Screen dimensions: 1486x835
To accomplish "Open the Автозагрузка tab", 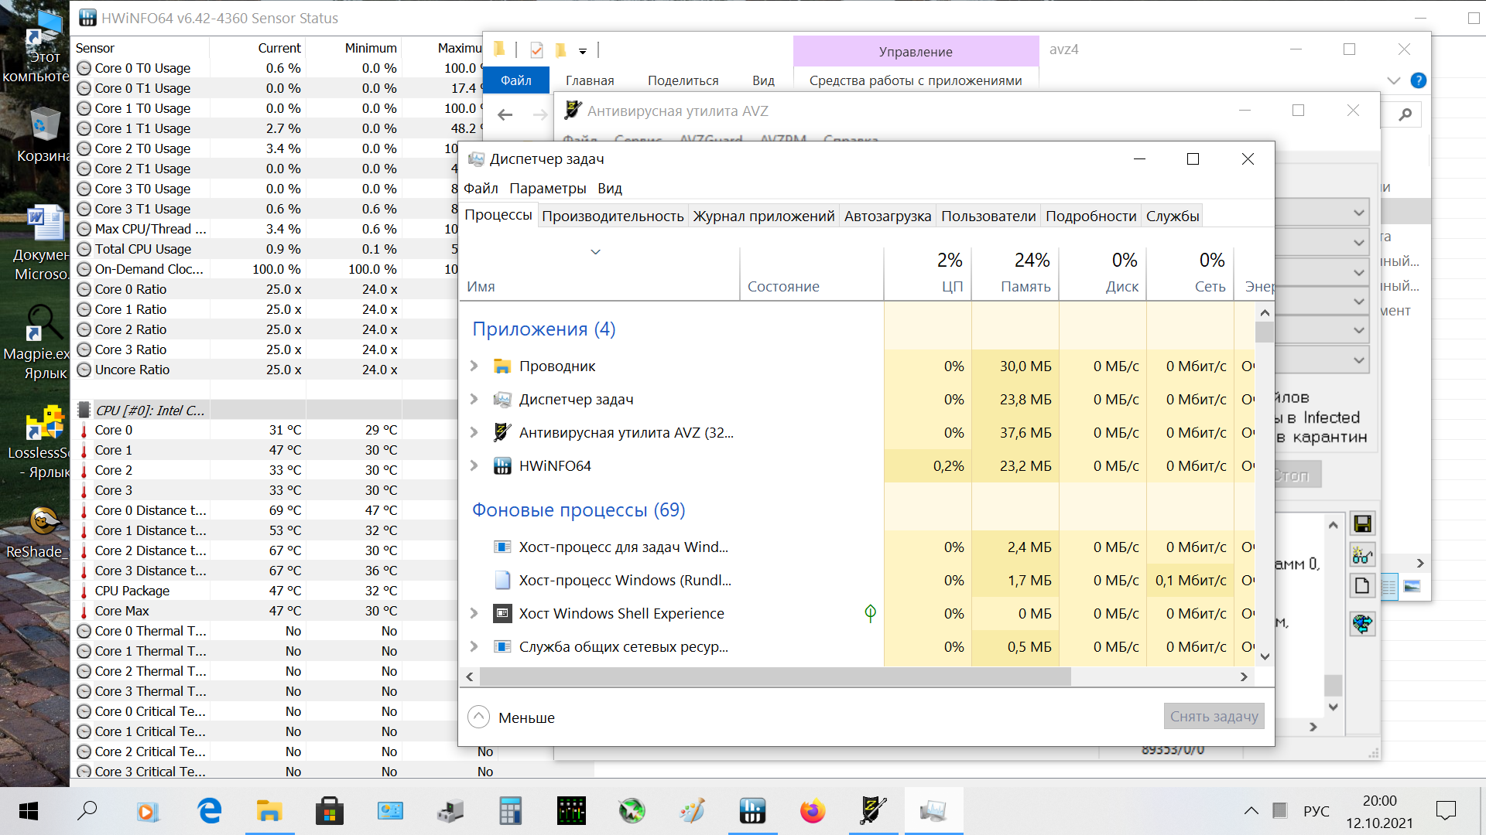I will tap(887, 216).
